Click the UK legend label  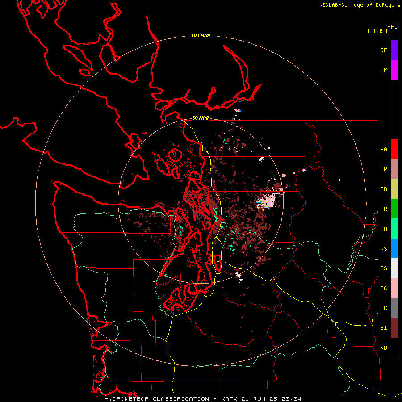tap(383, 70)
